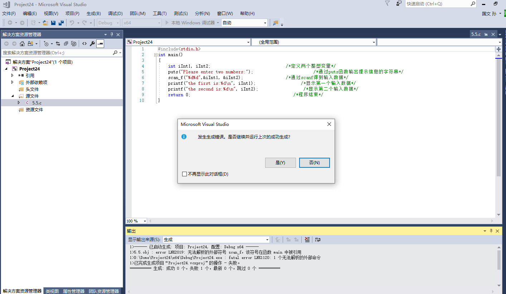Screen dimensions: 506x294
Task: Open the 国文 孙 account dropdown
Action: click(x=492, y=14)
